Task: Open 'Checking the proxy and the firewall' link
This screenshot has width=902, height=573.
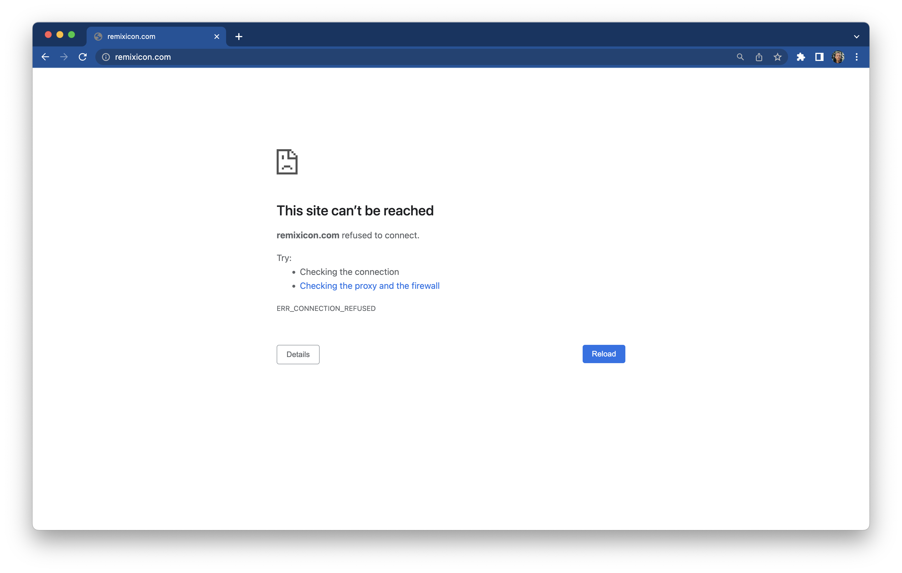Action: tap(369, 286)
